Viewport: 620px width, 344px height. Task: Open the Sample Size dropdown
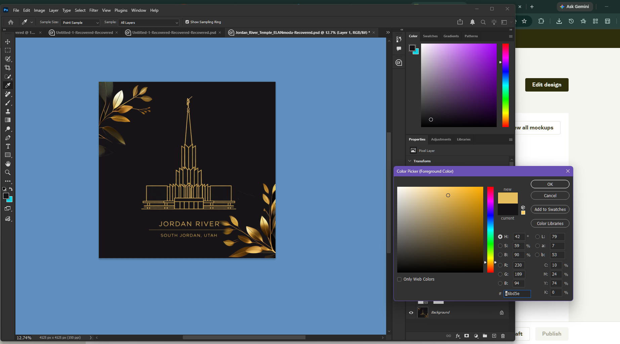80,22
